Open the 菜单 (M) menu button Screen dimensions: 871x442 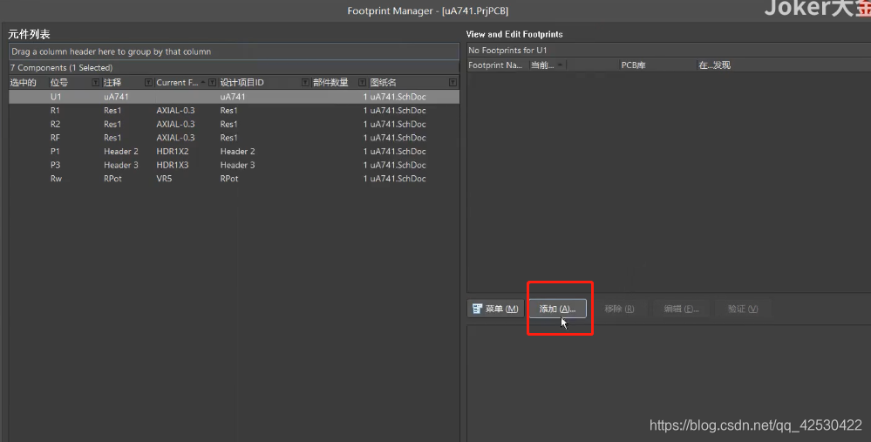tap(493, 309)
